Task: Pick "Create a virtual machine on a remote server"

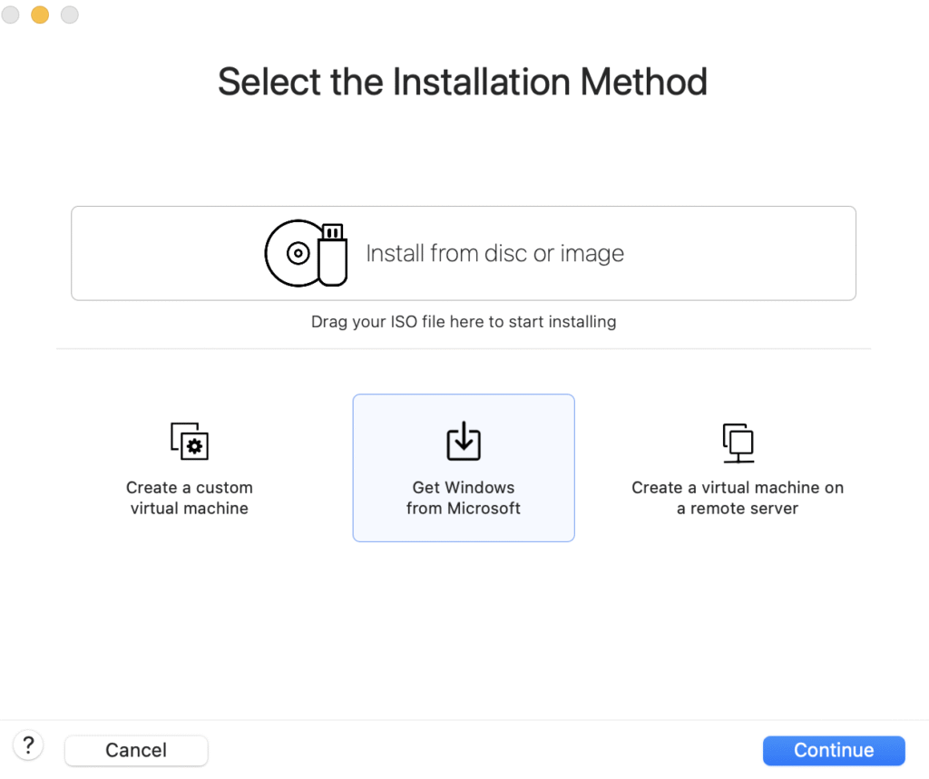Action: pyautogui.click(x=738, y=498)
